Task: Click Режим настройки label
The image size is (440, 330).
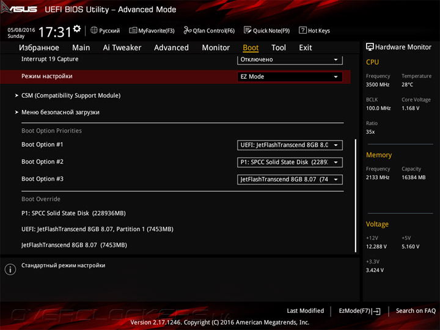Action: coord(47,76)
